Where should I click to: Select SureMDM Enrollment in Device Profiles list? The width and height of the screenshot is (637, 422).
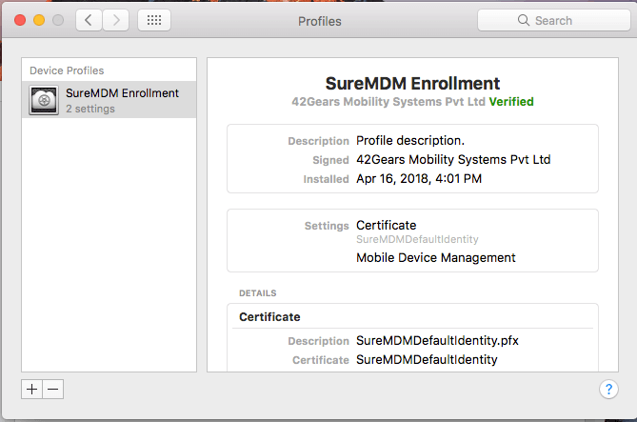[109, 100]
